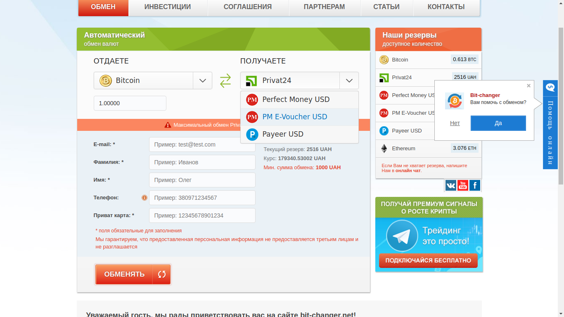Image resolution: width=564 pixels, height=317 pixels.
Task: Click Текущий резерв 2516 UAH text
Action: click(x=298, y=149)
